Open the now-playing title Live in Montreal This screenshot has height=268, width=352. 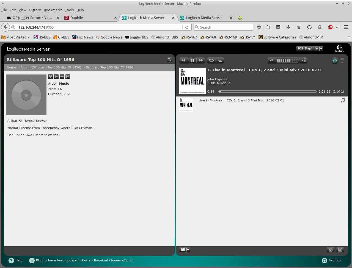265,70
